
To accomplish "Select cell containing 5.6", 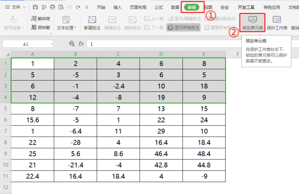I will pyautogui.click(x=76, y=154).
